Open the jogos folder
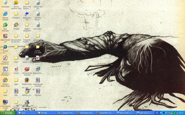Screen dimensions: 185x115 16,80
